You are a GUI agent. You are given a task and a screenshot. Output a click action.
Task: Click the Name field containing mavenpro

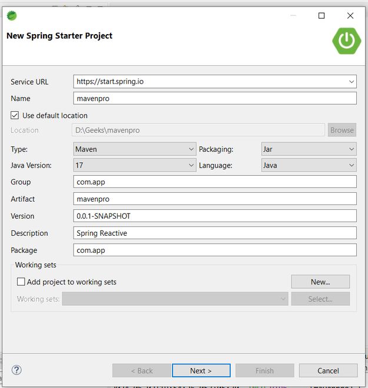click(x=215, y=98)
